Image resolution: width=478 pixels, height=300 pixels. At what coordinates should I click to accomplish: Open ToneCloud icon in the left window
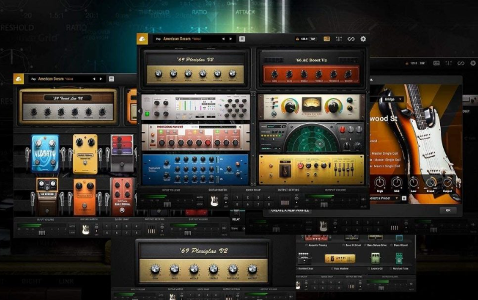19,79
